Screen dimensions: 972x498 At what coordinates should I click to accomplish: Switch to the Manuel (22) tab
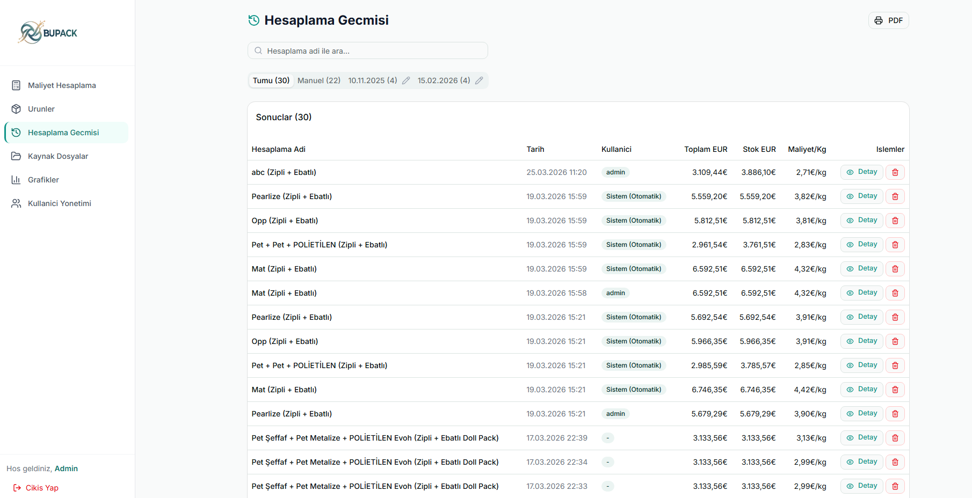coord(319,80)
